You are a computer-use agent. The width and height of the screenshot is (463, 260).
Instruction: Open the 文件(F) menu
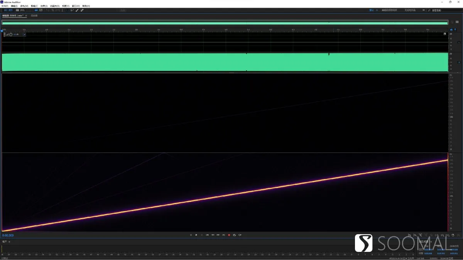click(x=5, y=6)
